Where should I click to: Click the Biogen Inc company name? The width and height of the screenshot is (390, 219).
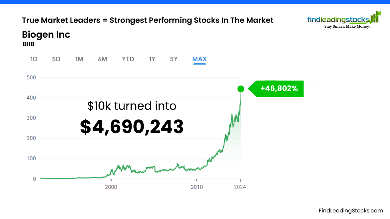tap(46, 35)
